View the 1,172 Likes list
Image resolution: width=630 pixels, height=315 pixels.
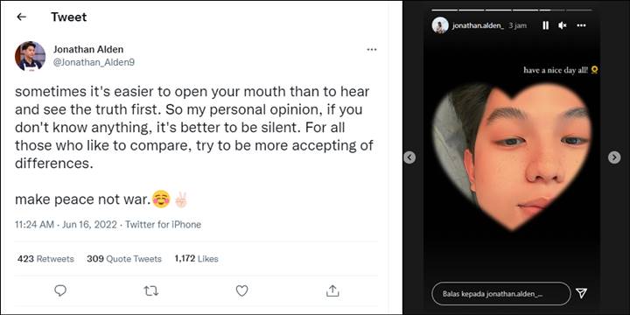point(197,259)
